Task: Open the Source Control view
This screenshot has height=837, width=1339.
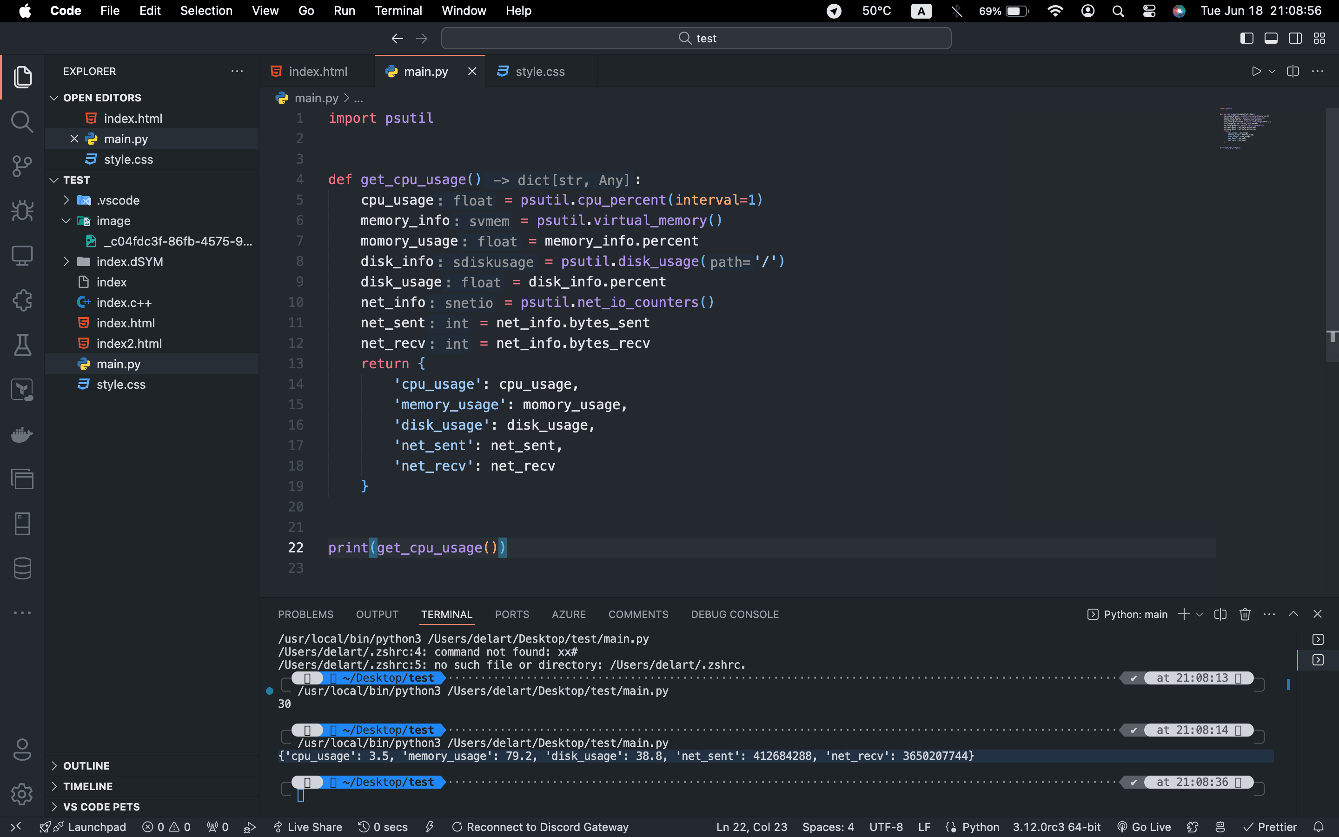Action: tap(22, 166)
